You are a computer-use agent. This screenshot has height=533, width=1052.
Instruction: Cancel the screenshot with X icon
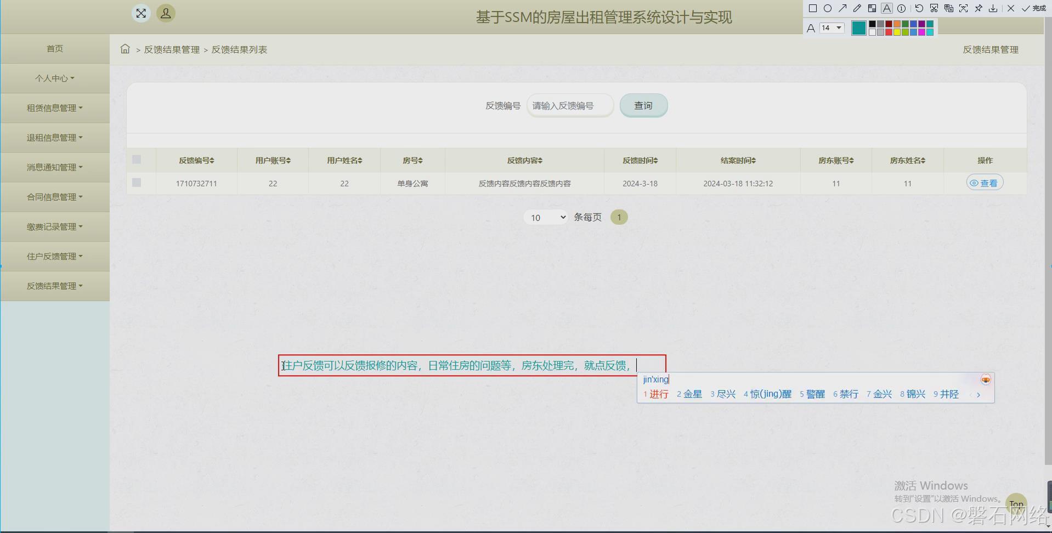1011,8
